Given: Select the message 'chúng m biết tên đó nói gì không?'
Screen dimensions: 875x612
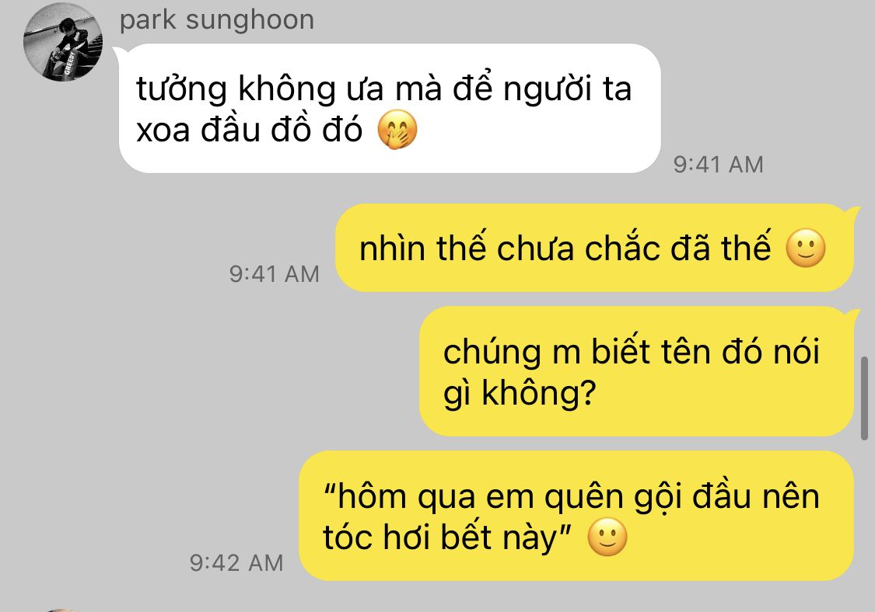Looking at the screenshot, I should tap(637, 371).
